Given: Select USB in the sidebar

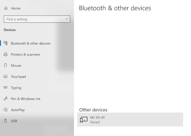Looking at the screenshot, I should [14, 121].
